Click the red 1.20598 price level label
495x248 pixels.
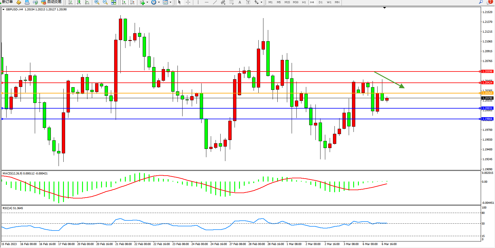click(487, 71)
